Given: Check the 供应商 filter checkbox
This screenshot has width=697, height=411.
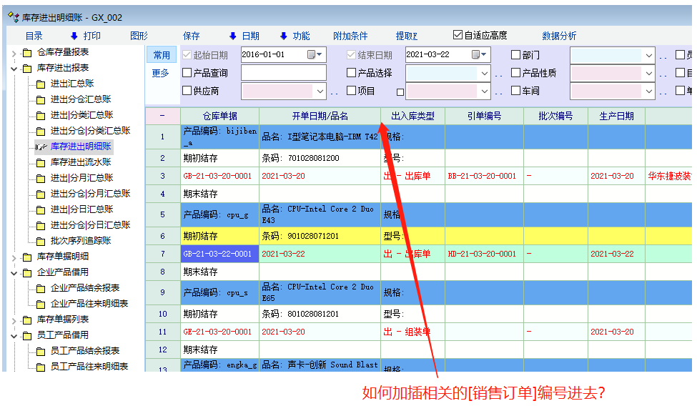Looking at the screenshot, I should click(x=187, y=91).
